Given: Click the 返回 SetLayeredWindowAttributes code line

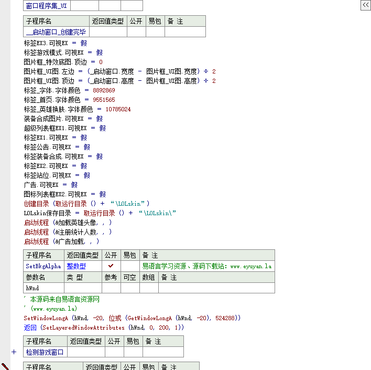Looking at the screenshot, I should pos(104,327).
